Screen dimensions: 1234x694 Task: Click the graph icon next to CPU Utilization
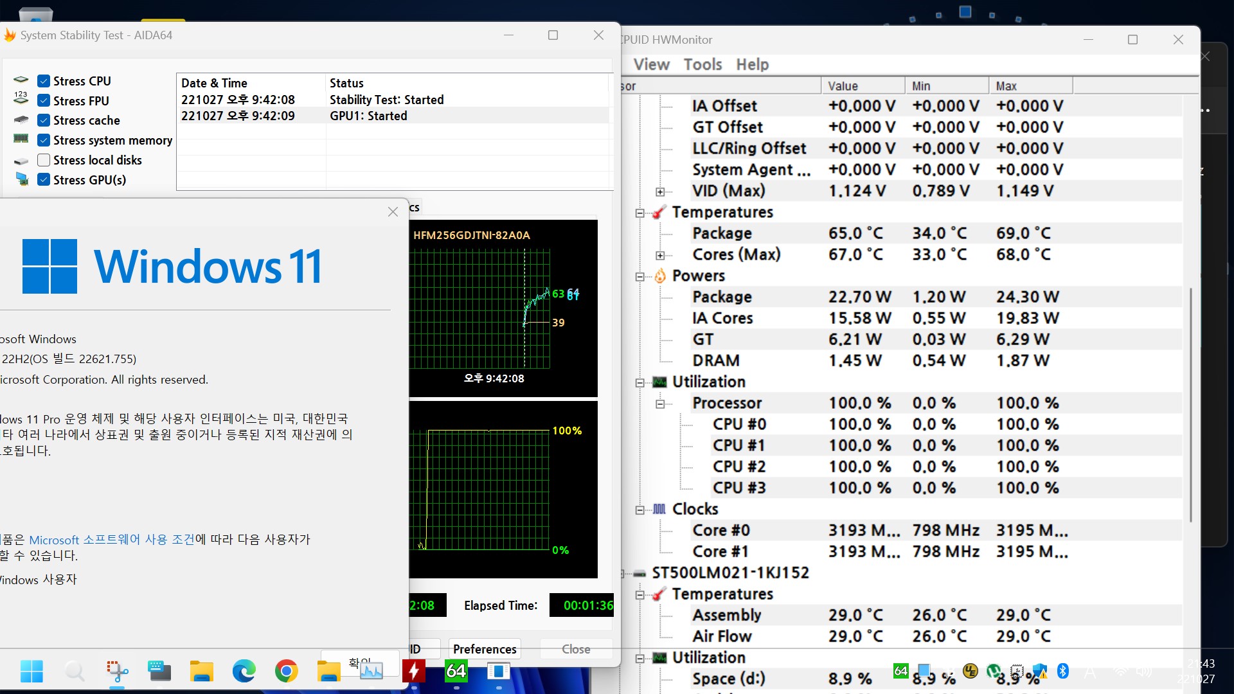[659, 382]
